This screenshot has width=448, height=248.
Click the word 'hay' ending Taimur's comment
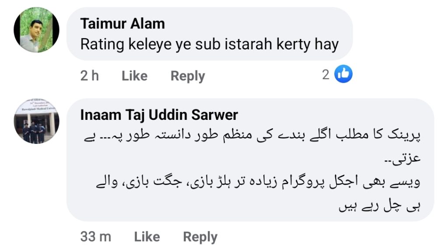(x=326, y=45)
